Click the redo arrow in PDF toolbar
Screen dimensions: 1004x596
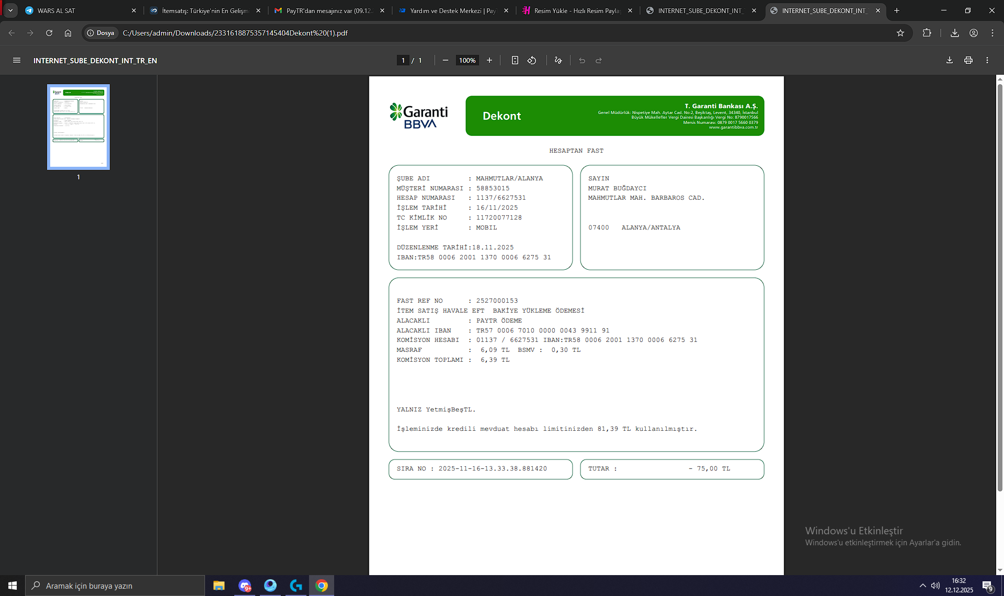point(599,61)
